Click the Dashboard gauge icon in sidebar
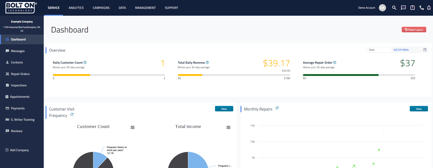Viewport: 433px width, 168px height. click(7, 39)
